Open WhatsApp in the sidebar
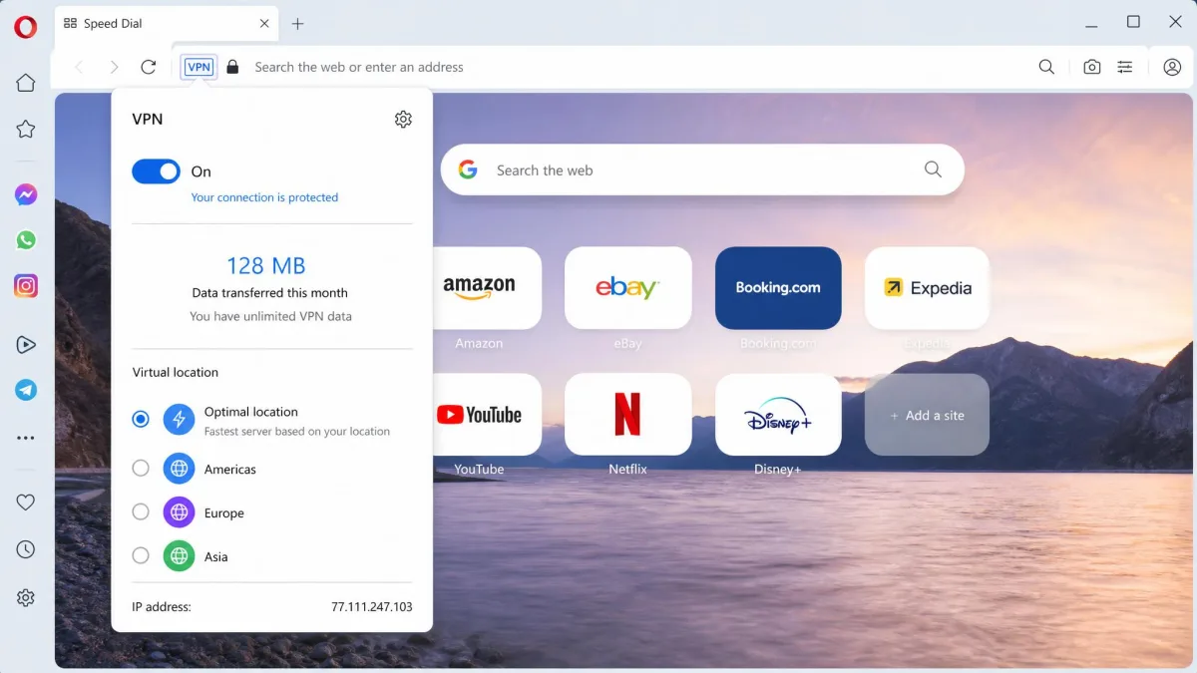 tap(26, 240)
